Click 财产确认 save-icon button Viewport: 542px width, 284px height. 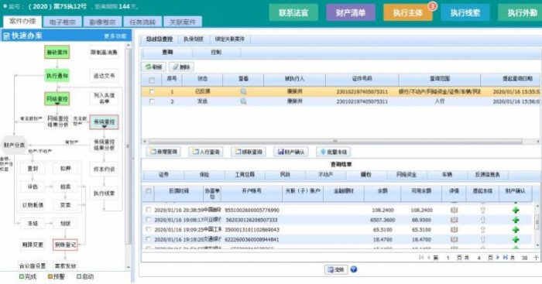291,152
